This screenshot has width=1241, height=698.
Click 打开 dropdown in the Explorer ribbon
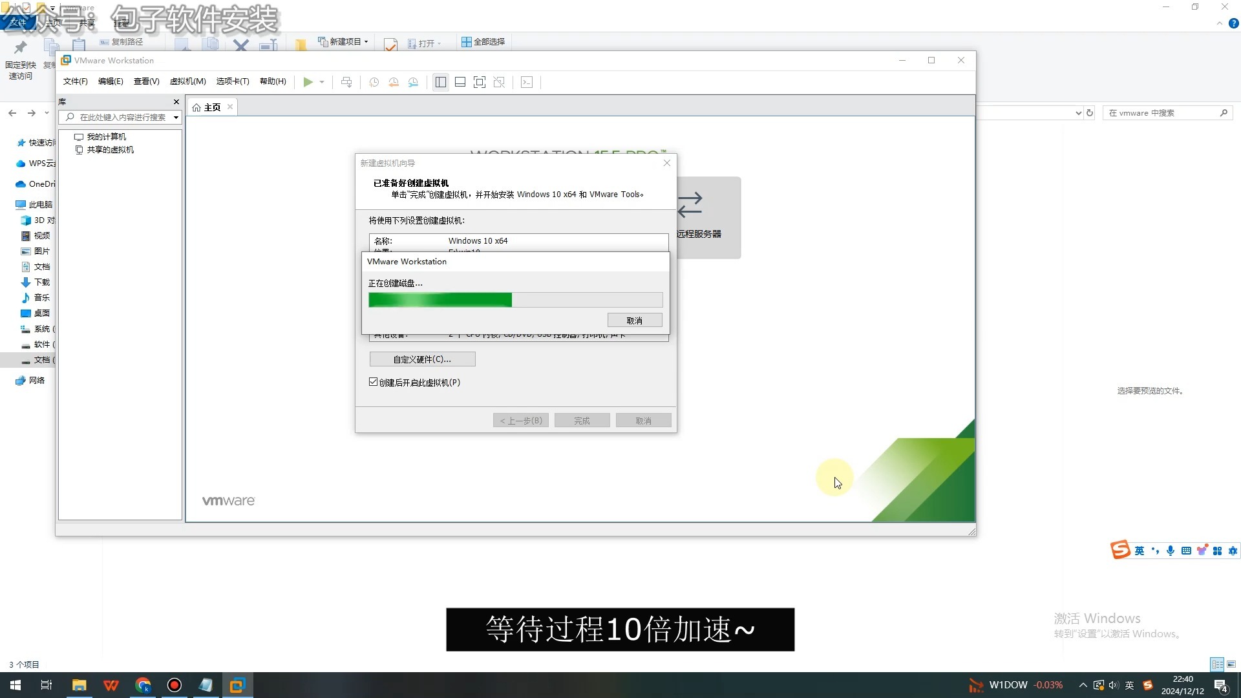coord(425,44)
